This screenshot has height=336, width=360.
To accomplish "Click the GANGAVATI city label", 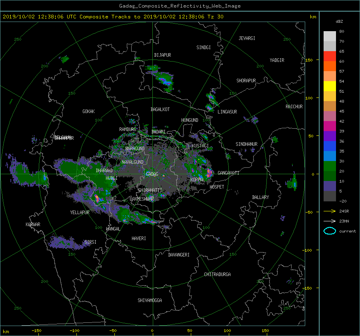I will 228,173.
